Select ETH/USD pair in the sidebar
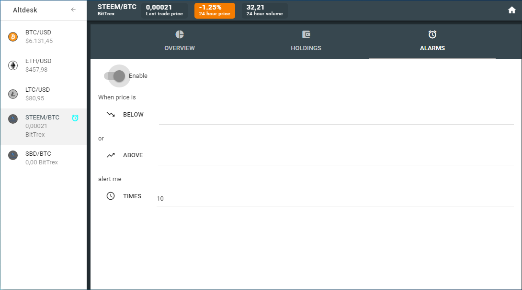 pyautogui.click(x=43, y=65)
